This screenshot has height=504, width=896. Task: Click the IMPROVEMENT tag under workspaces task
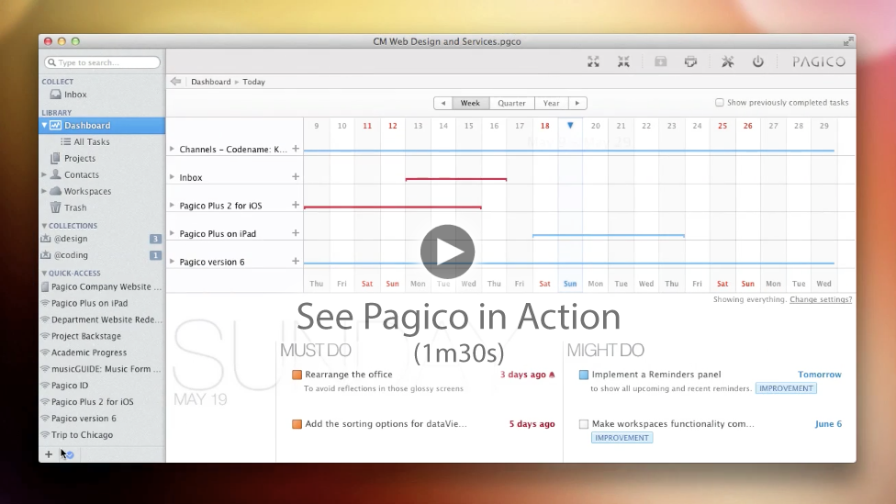(622, 438)
